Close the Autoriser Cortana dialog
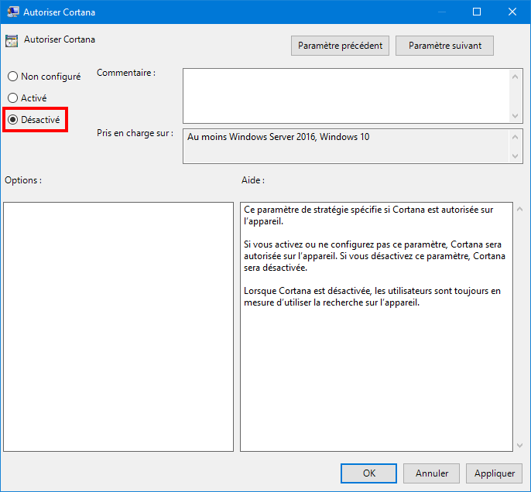The width and height of the screenshot is (531, 492). pyautogui.click(x=512, y=12)
